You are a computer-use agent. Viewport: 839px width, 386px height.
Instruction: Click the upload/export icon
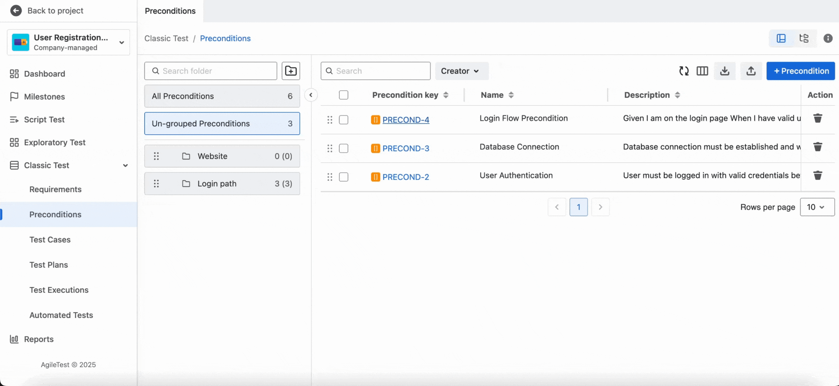tap(751, 71)
